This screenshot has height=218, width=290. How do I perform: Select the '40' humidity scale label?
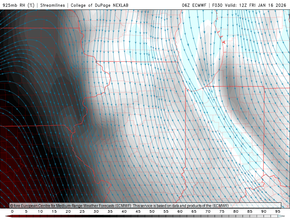point(124,211)
